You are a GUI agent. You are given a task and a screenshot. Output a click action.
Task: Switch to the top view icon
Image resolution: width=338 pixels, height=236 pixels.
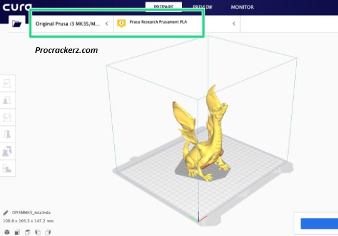pos(27,232)
